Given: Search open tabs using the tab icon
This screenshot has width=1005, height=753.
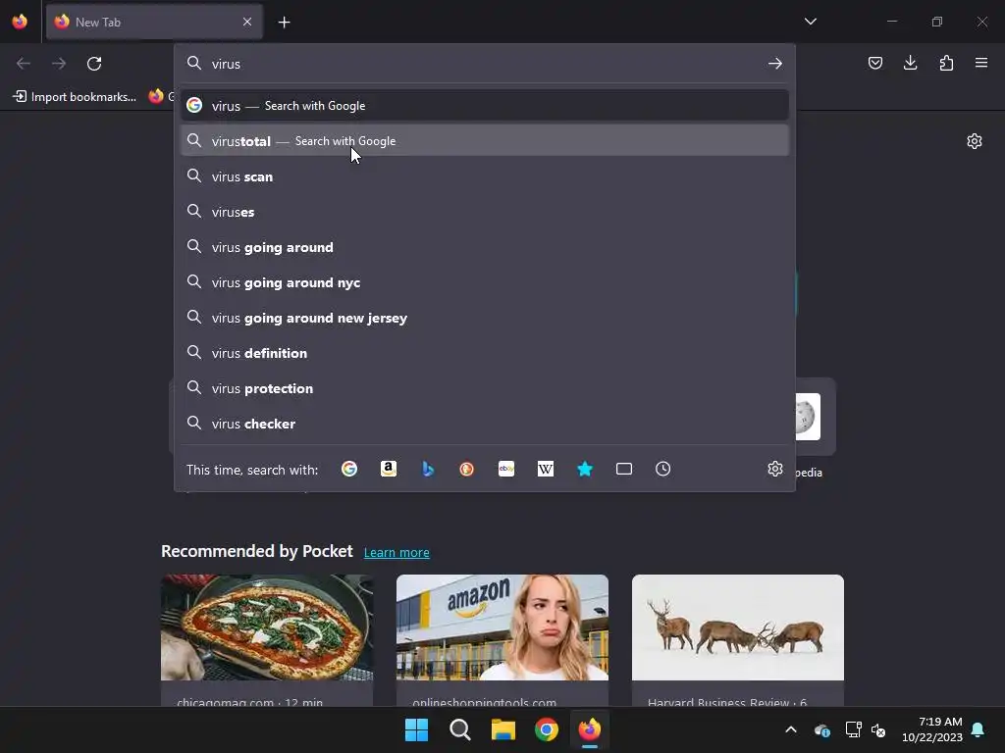Looking at the screenshot, I should tap(624, 469).
